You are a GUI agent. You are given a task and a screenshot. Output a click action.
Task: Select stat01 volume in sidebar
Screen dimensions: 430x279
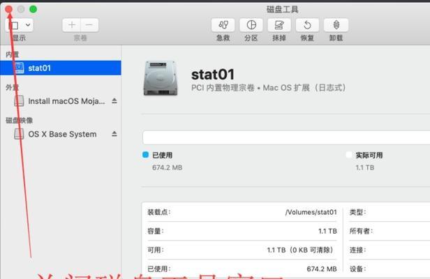point(61,68)
